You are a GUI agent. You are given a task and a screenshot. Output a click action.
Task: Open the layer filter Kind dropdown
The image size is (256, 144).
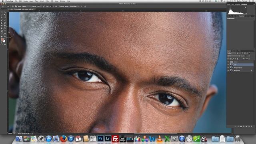point(232,53)
